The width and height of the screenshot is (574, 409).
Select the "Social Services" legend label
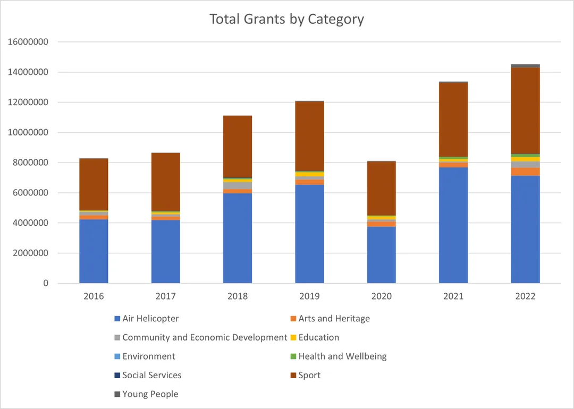tap(152, 376)
